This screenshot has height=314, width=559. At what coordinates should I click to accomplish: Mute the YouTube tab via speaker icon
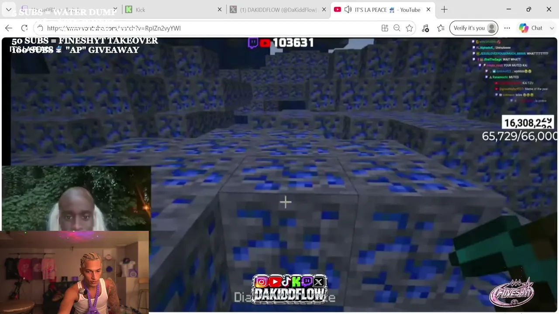click(x=348, y=10)
